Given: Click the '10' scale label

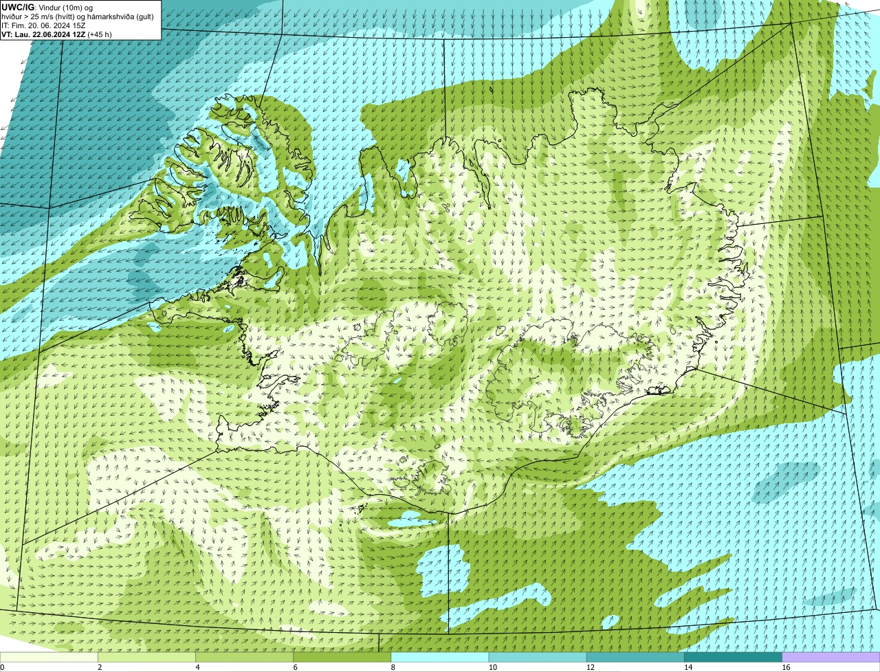Looking at the screenshot, I should (493, 667).
